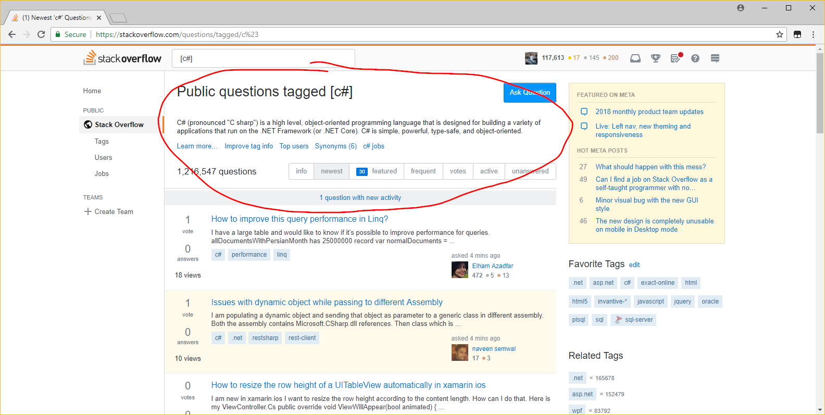Open the help question-mark icon
This screenshot has height=415, width=825.
click(695, 58)
